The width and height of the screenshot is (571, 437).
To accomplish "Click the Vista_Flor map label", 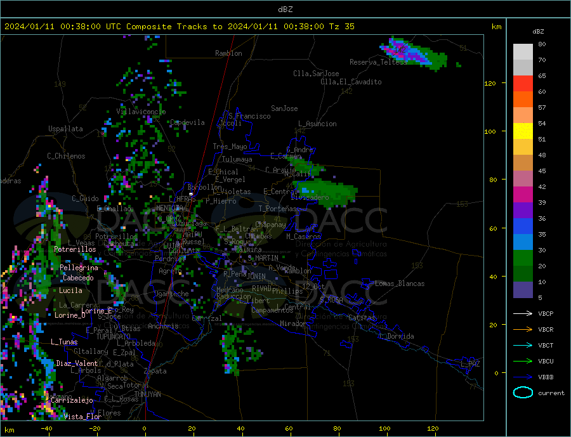I will click(82, 417).
